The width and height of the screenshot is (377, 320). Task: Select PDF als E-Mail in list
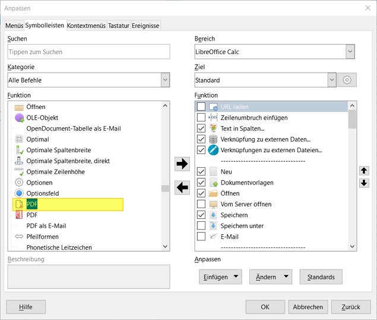click(46, 226)
